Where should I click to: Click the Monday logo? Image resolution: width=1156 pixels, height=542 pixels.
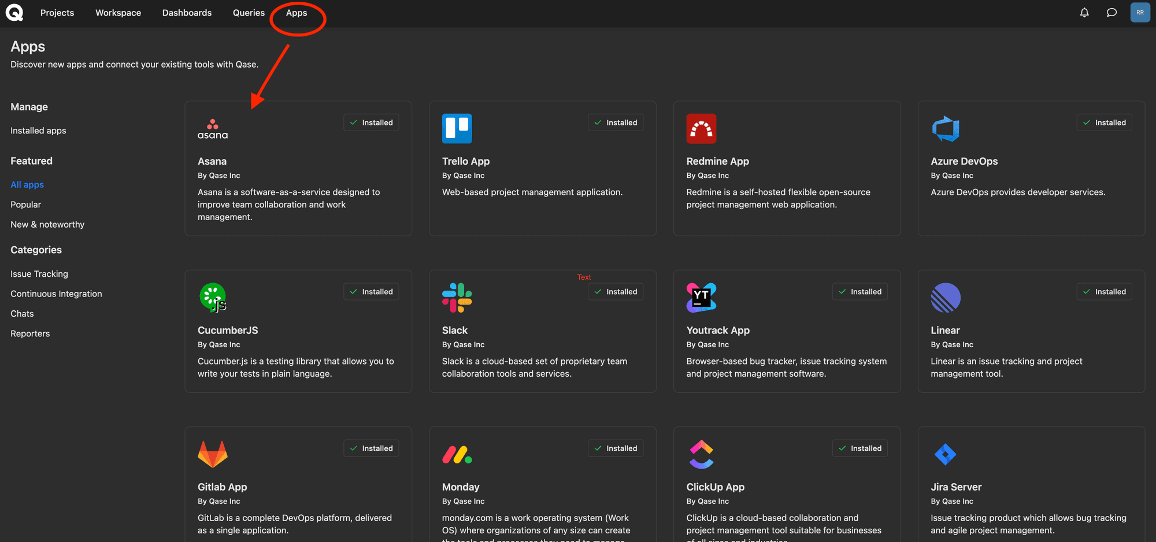pos(457,455)
